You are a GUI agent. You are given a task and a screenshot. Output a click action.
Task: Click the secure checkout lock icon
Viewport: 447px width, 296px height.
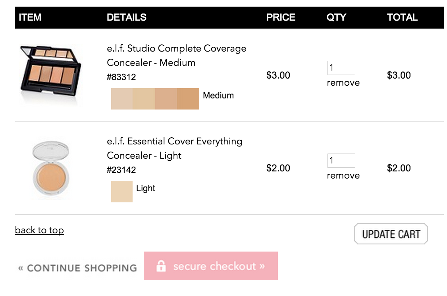coord(161,266)
